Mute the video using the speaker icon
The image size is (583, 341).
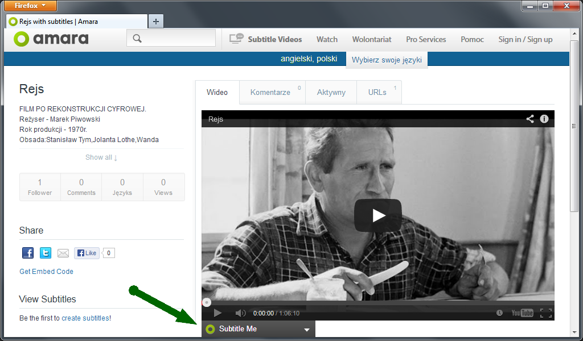(x=241, y=313)
